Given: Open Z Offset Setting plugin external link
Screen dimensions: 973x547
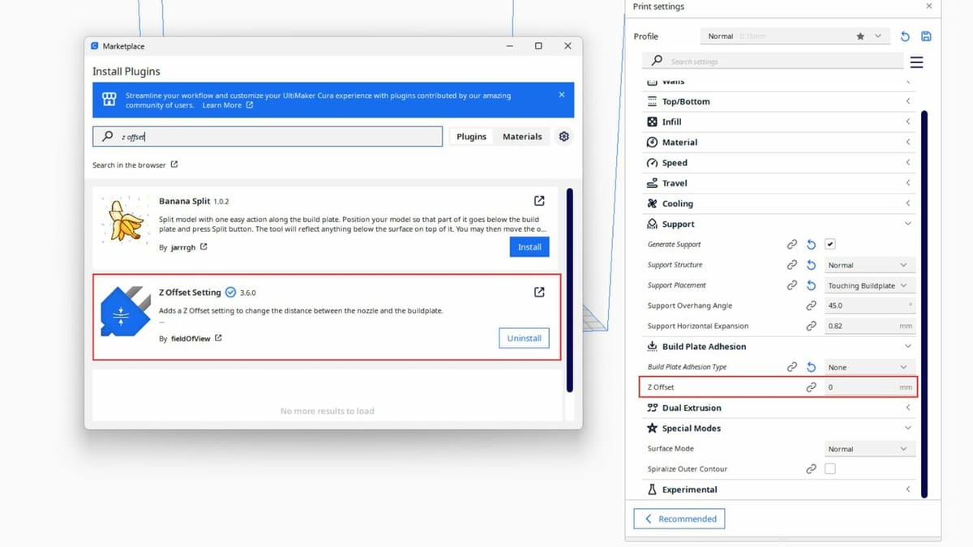Looking at the screenshot, I should pos(539,293).
